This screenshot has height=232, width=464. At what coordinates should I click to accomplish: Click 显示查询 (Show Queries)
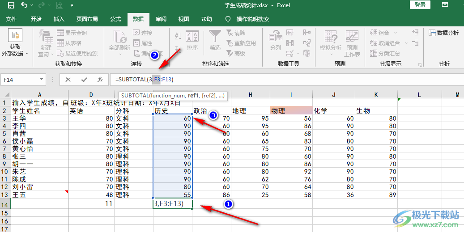point(72,33)
